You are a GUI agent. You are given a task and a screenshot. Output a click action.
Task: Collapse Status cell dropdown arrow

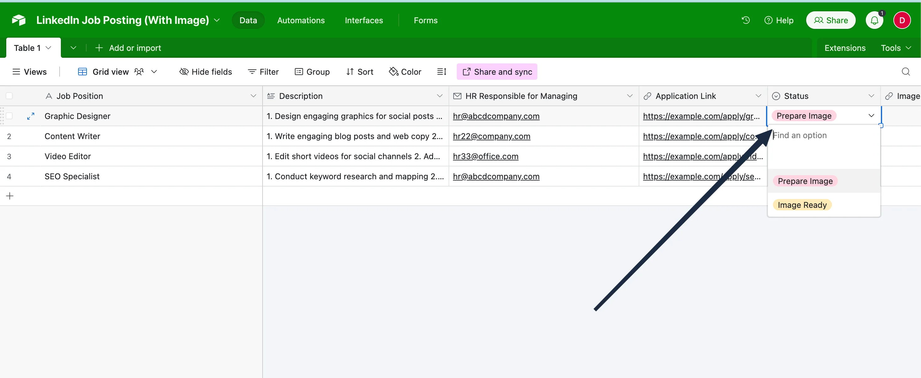click(871, 115)
